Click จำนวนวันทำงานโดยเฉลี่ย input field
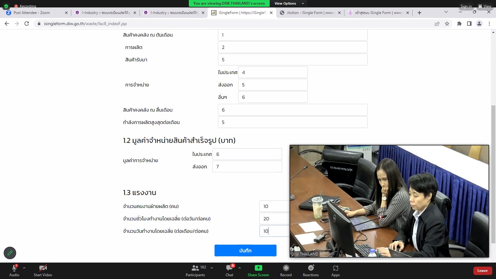This screenshot has height=279, width=496. click(274, 231)
